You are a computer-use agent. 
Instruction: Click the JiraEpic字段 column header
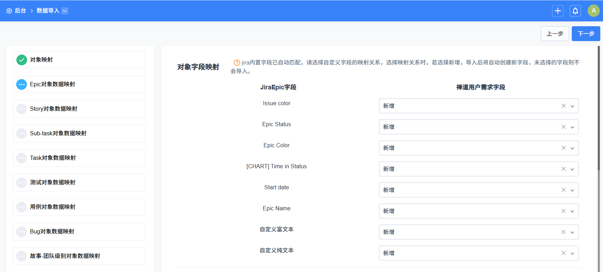[x=278, y=87]
